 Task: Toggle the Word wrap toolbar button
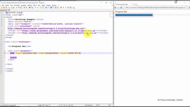(46, 7)
